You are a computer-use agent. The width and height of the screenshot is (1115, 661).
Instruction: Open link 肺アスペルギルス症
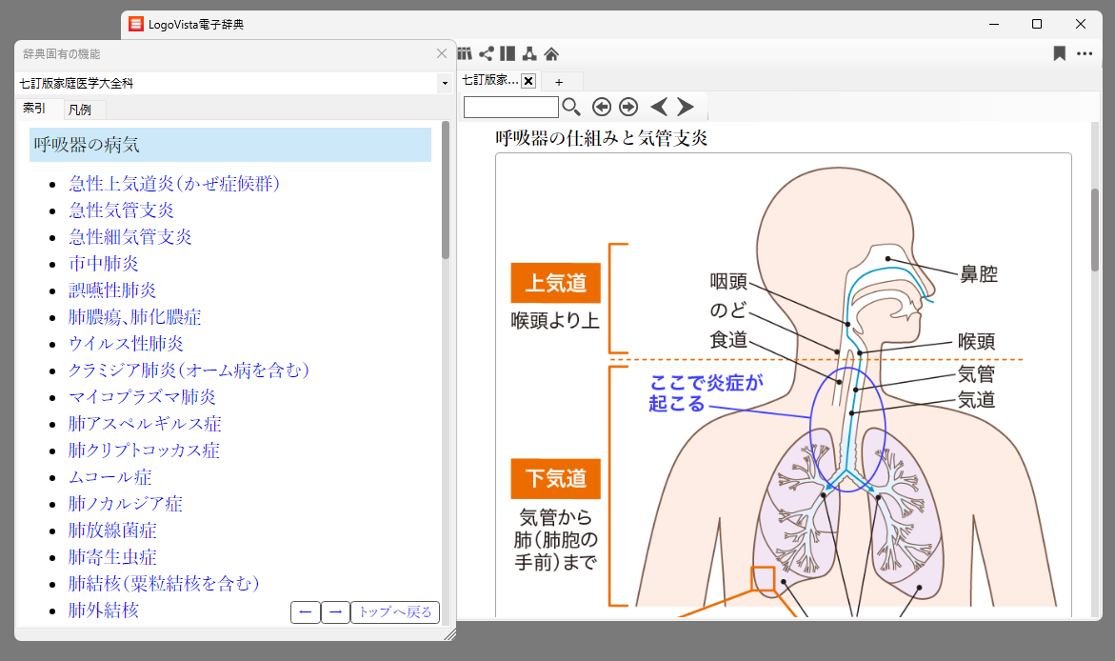coord(145,423)
